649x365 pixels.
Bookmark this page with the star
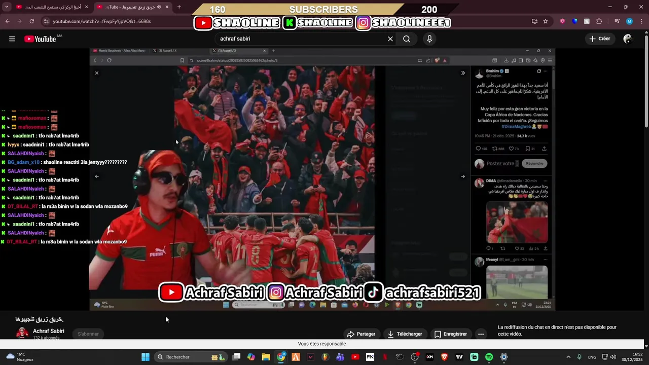[546, 21]
